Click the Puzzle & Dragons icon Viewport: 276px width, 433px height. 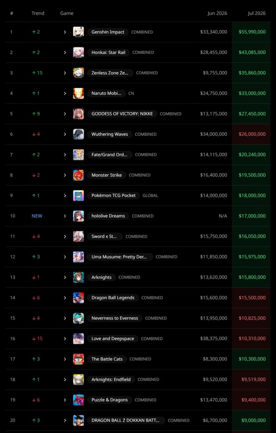(x=78, y=400)
